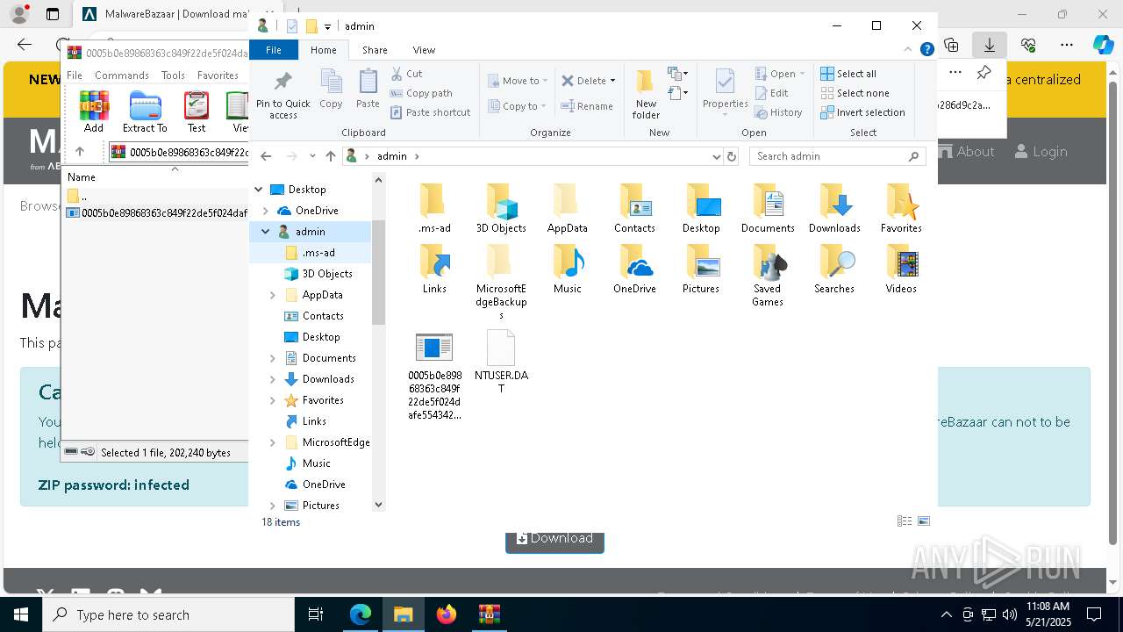Go back in Explorer navigation

tap(267, 156)
